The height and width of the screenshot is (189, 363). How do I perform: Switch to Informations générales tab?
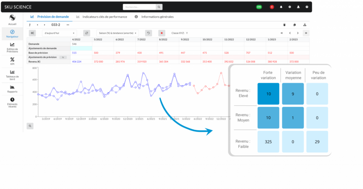(x=154, y=17)
